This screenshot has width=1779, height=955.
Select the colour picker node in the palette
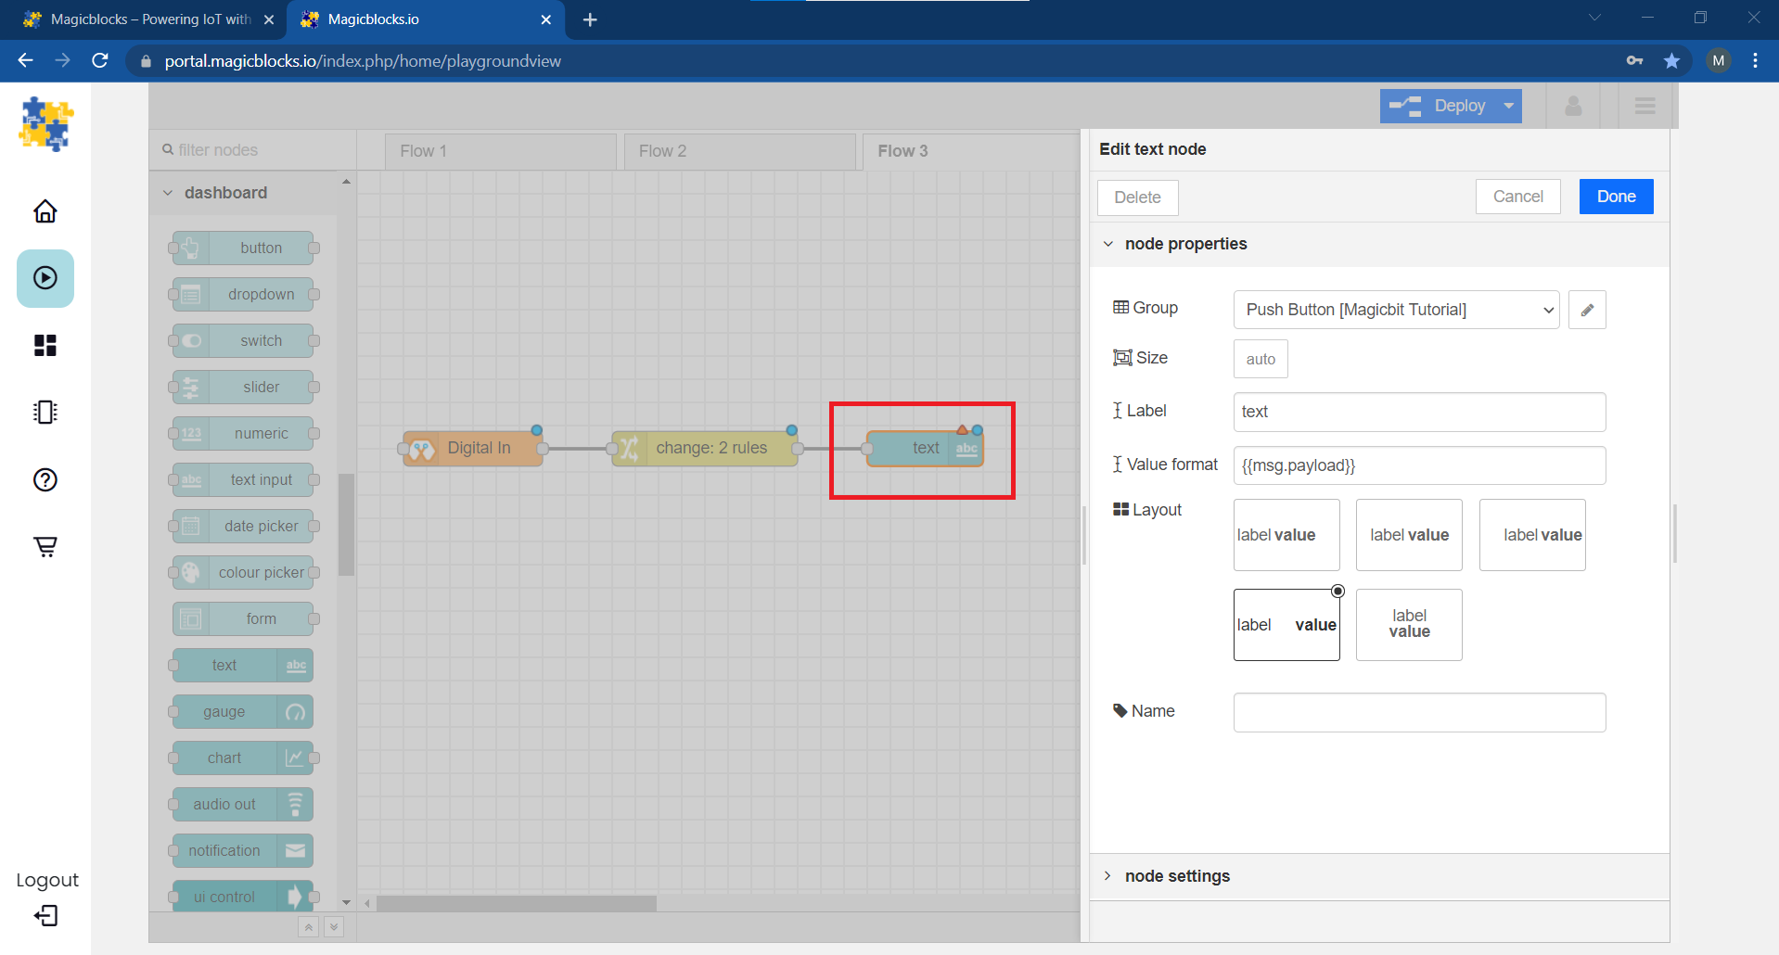[243, 572]
